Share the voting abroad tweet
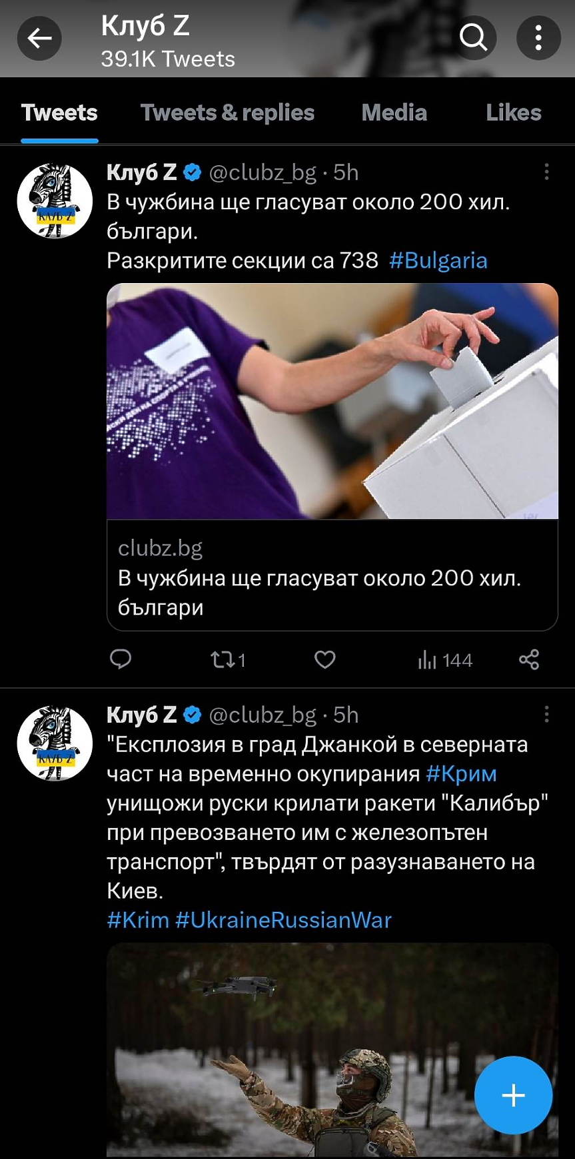This screenshot has width=575, height=1159. 529,659
